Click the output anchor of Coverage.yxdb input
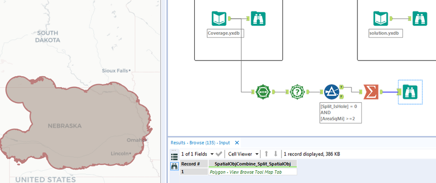The width and height of the screenshot is (436, 183). click(230, 19)
